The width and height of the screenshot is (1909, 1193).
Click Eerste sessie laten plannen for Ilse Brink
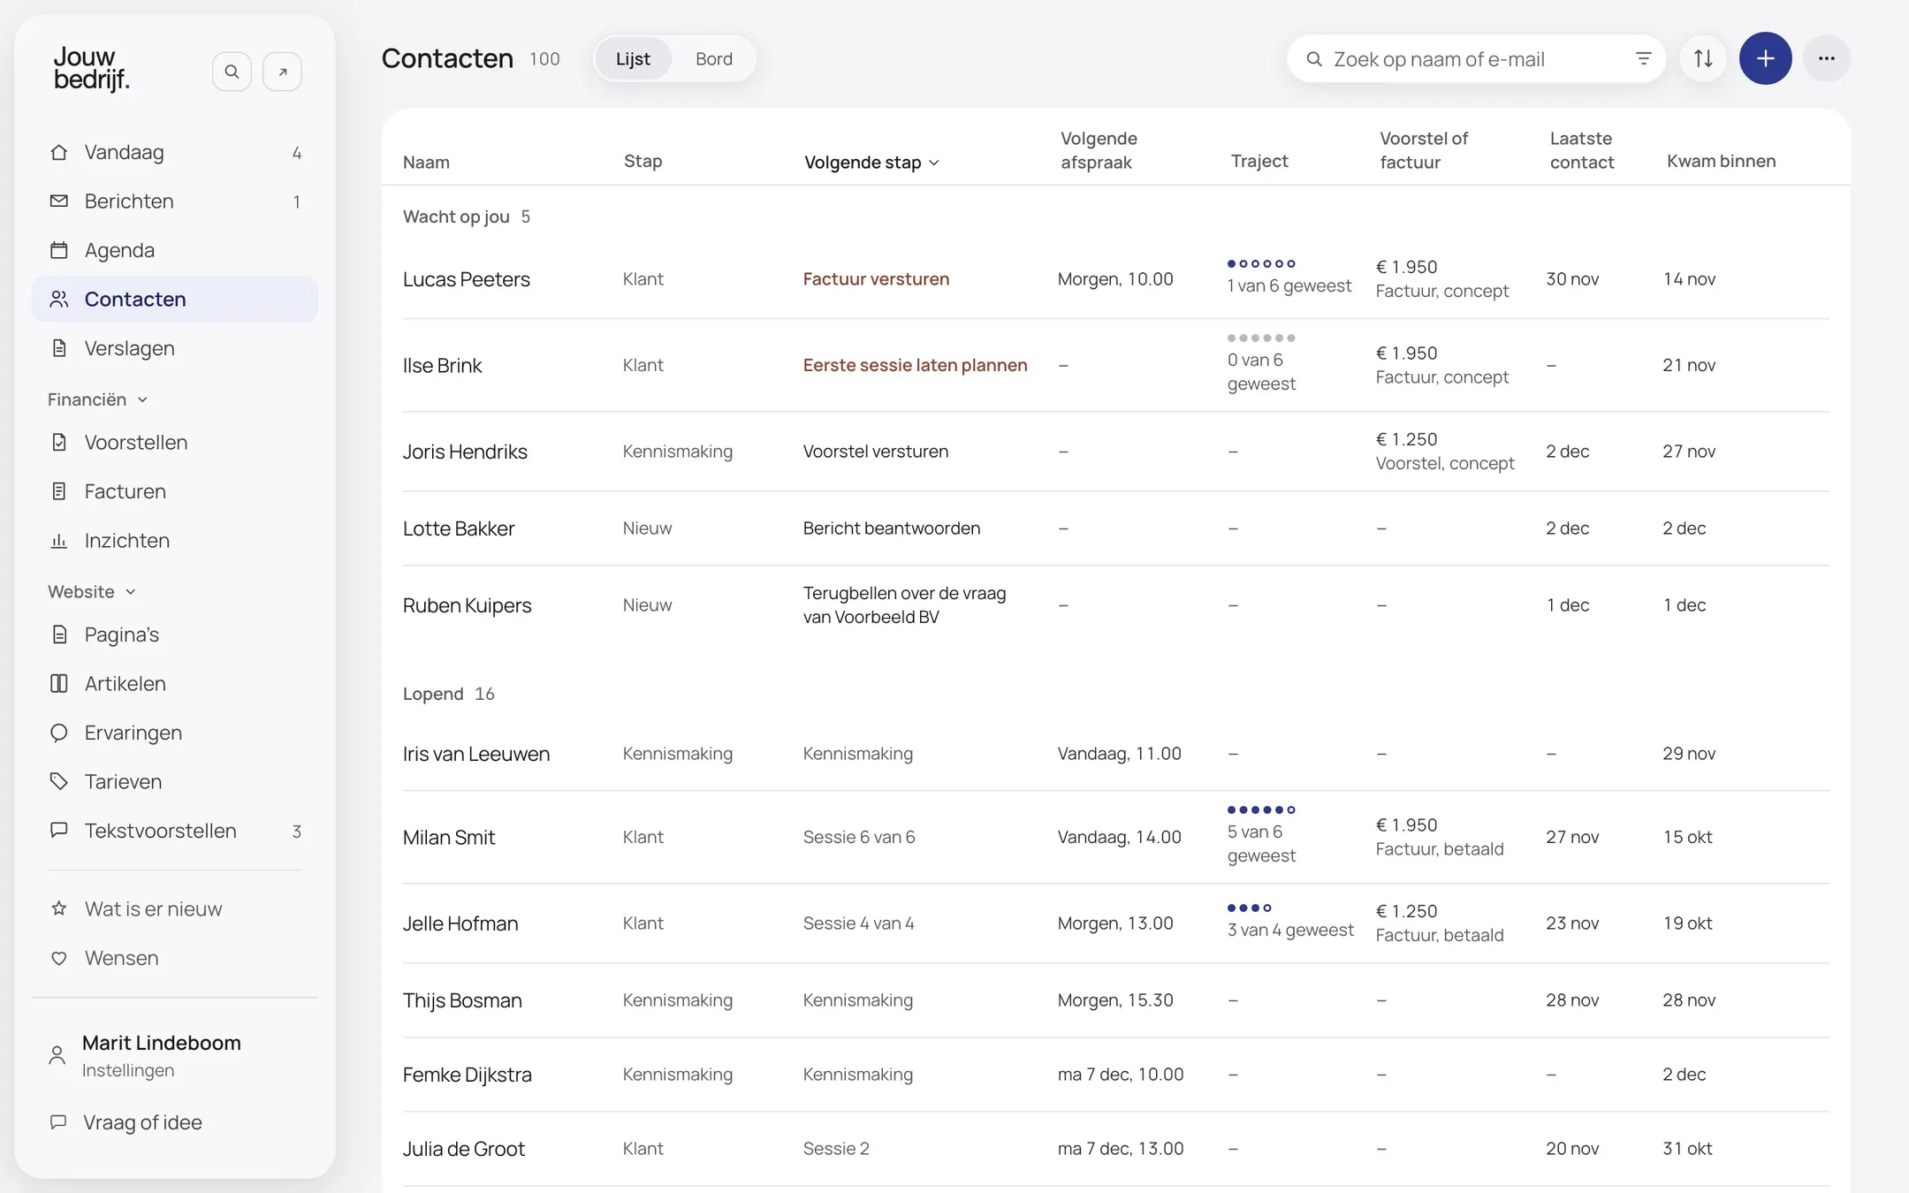[915, 365]
